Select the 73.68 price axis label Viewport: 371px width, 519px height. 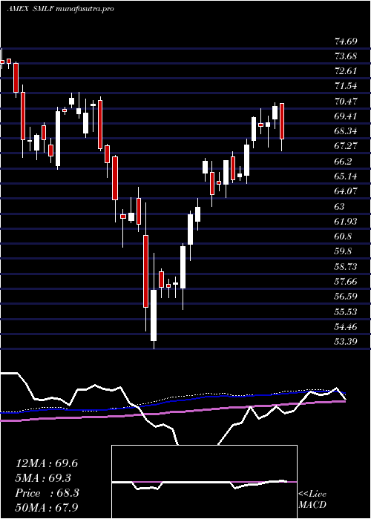347,56
